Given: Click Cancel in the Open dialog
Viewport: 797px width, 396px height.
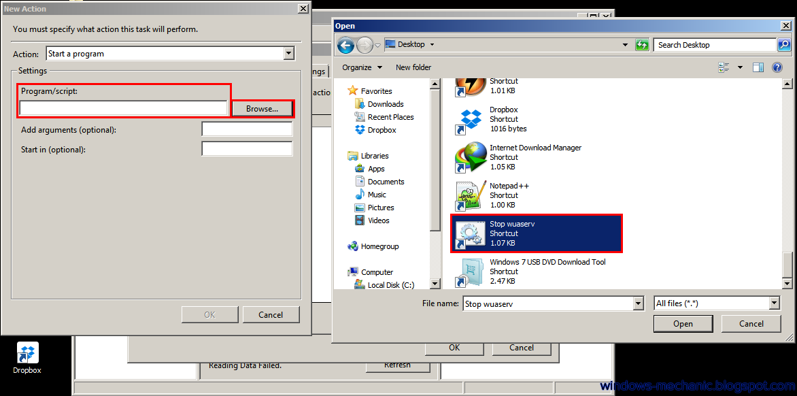Looking at the screenshot, I should (x=751, y=324).
